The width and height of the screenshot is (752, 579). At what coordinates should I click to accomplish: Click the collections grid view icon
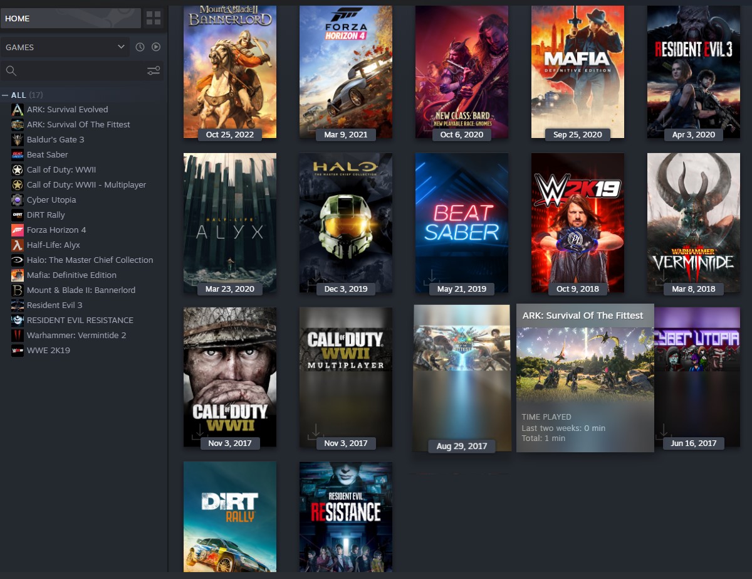tap(153, 18)
